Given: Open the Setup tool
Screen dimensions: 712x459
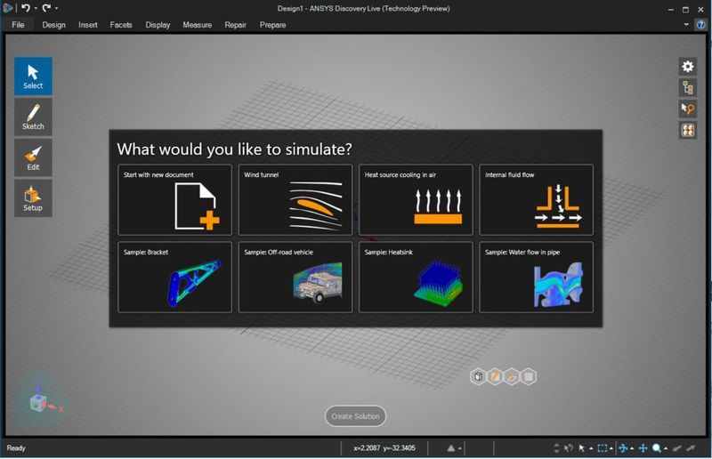Looking at the screenshot, I should point(33,198).
